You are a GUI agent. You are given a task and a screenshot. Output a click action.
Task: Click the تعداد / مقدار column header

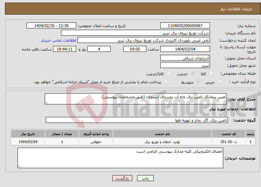click(62, 134)
